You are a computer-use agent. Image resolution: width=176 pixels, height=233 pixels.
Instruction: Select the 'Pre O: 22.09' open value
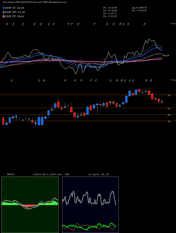point(110,8)
